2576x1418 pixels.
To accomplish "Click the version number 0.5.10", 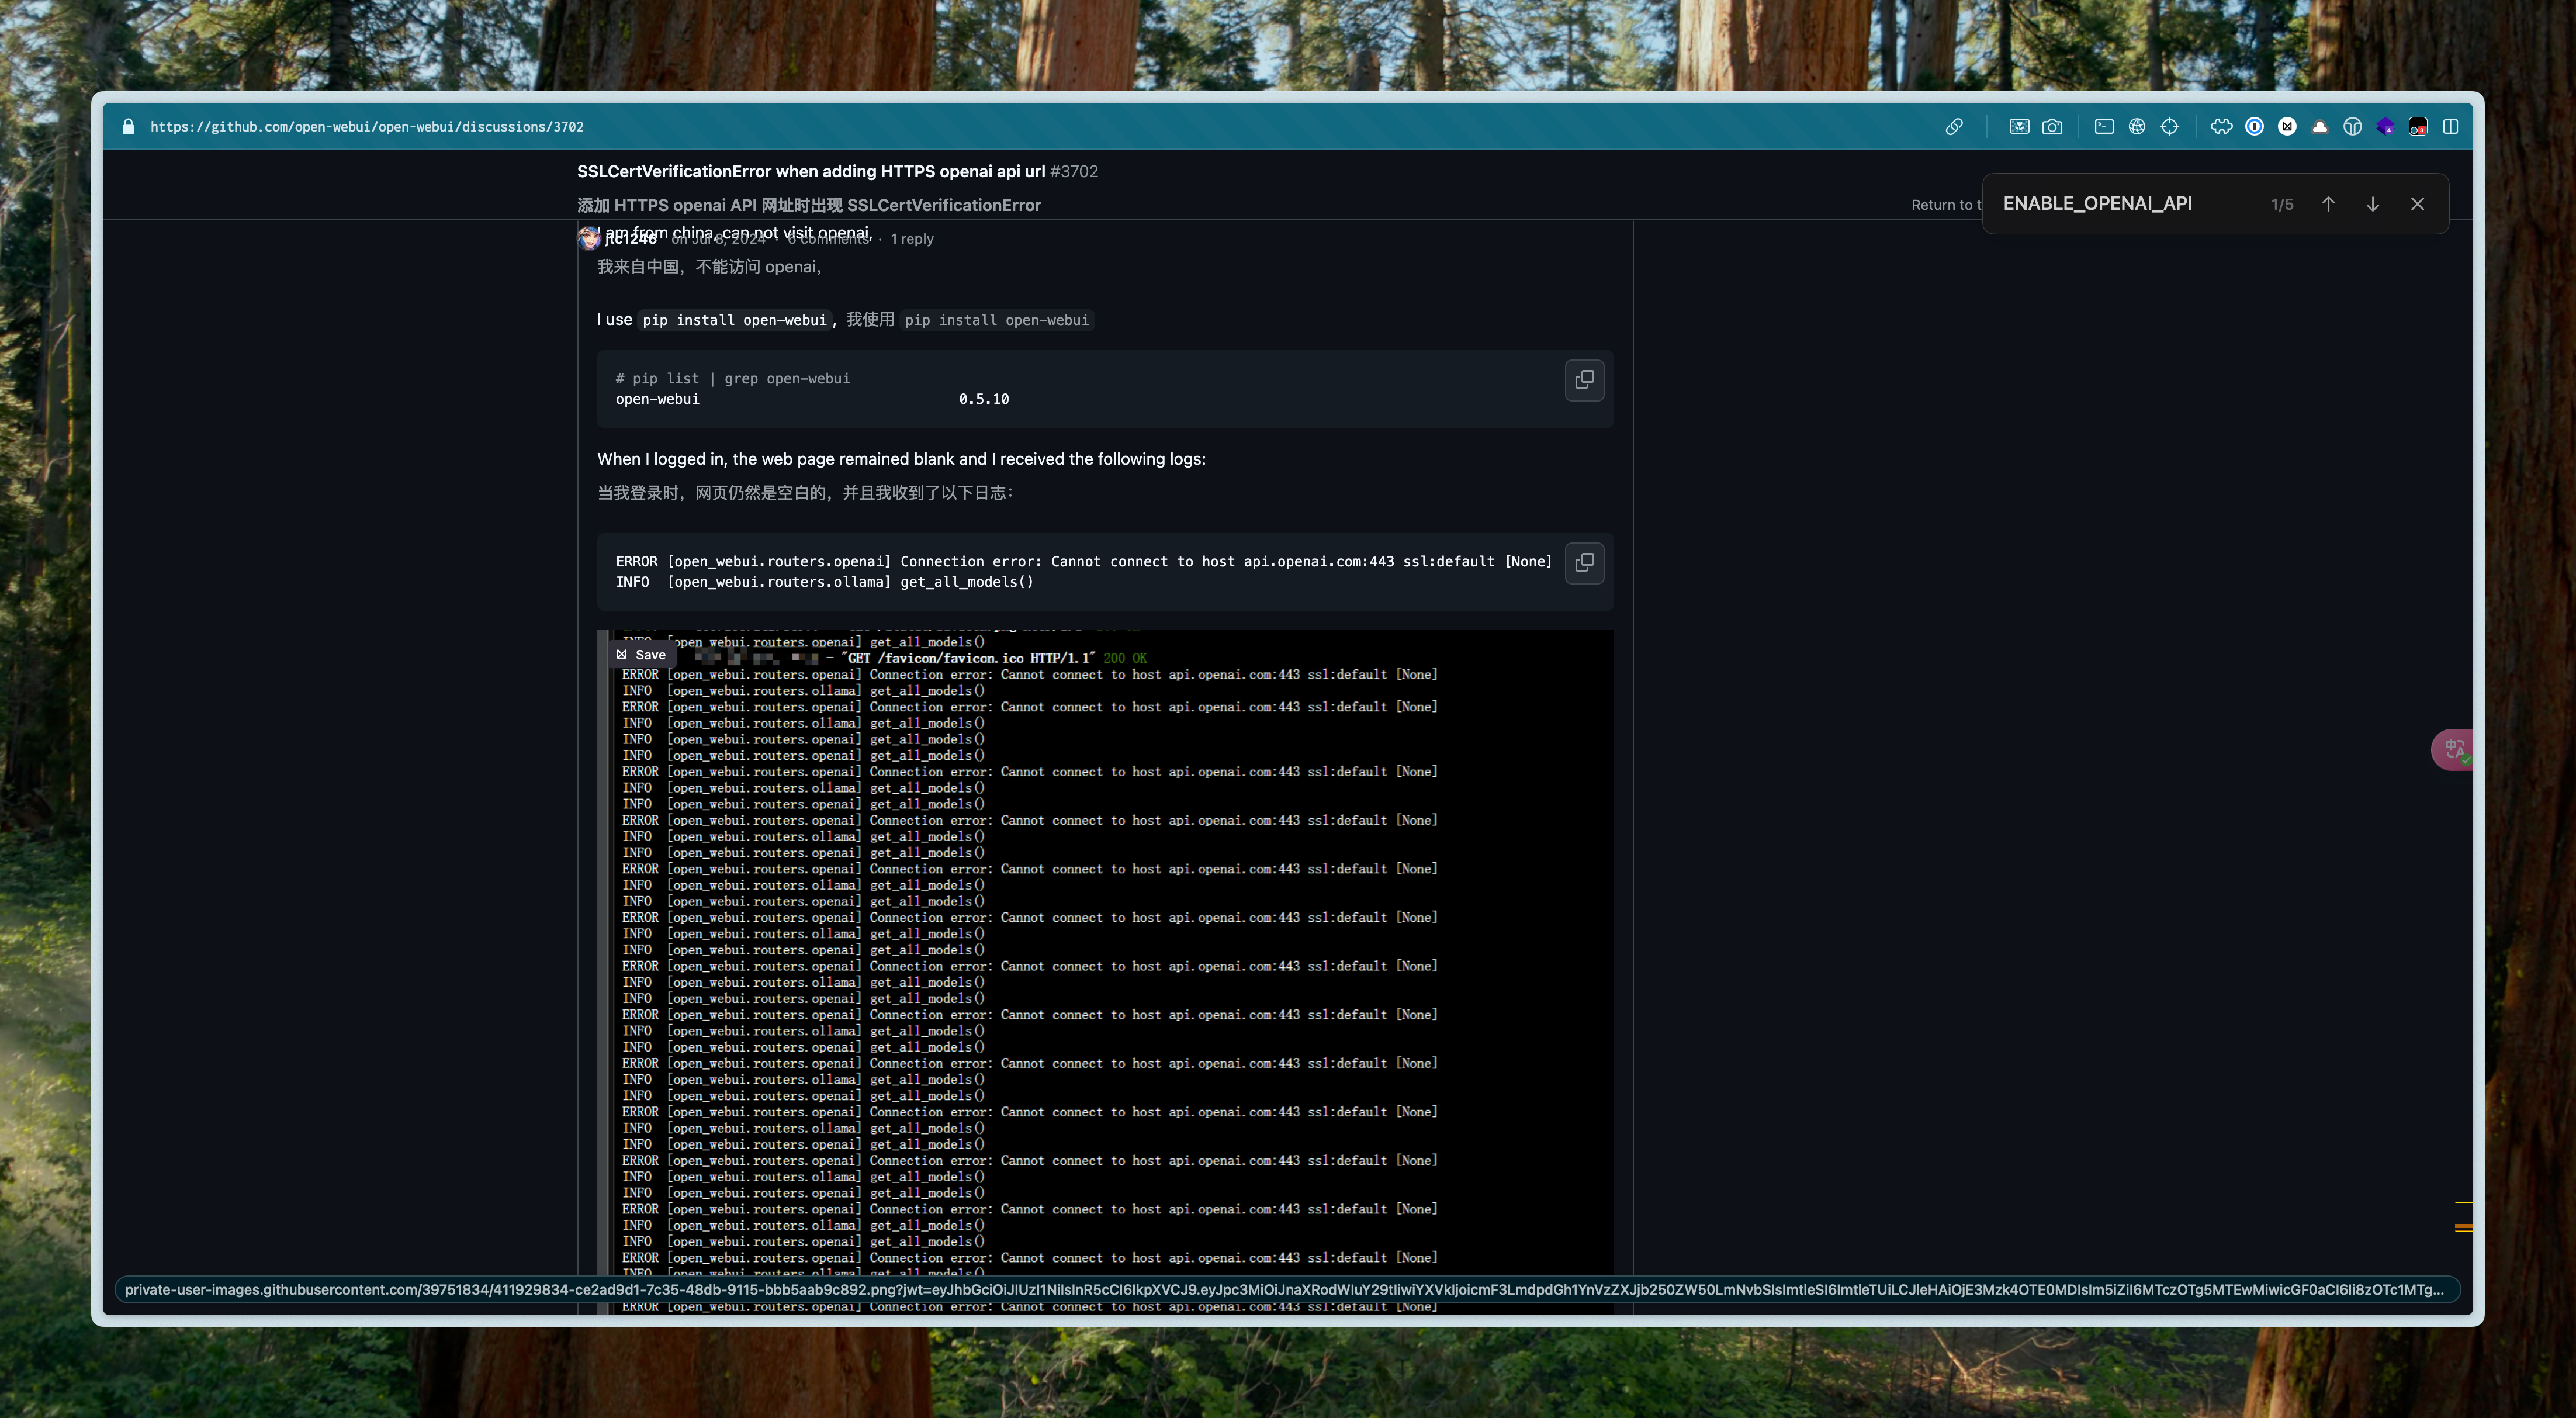I will (984, 399).
